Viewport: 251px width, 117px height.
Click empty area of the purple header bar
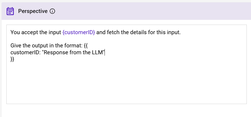coord(151,11)
